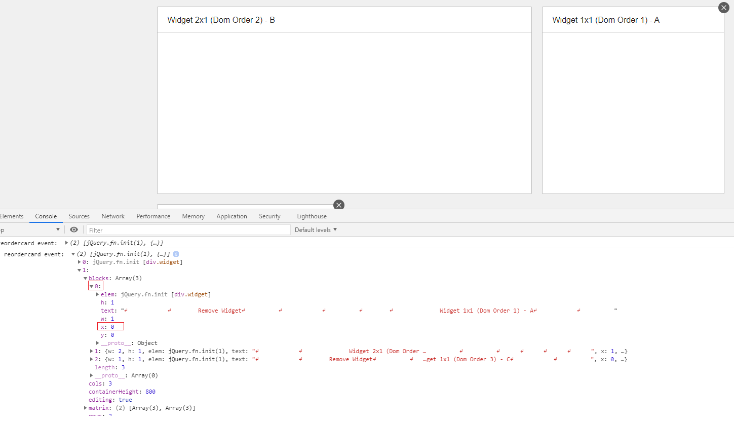Open the Elements tab
Viewport: 734px width, 423px height.
11,216
